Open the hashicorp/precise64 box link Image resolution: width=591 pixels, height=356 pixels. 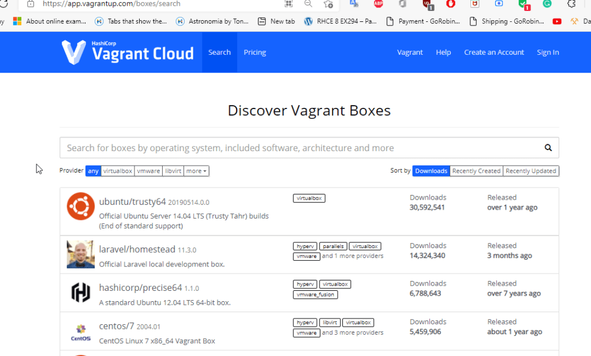click(141, 288)
